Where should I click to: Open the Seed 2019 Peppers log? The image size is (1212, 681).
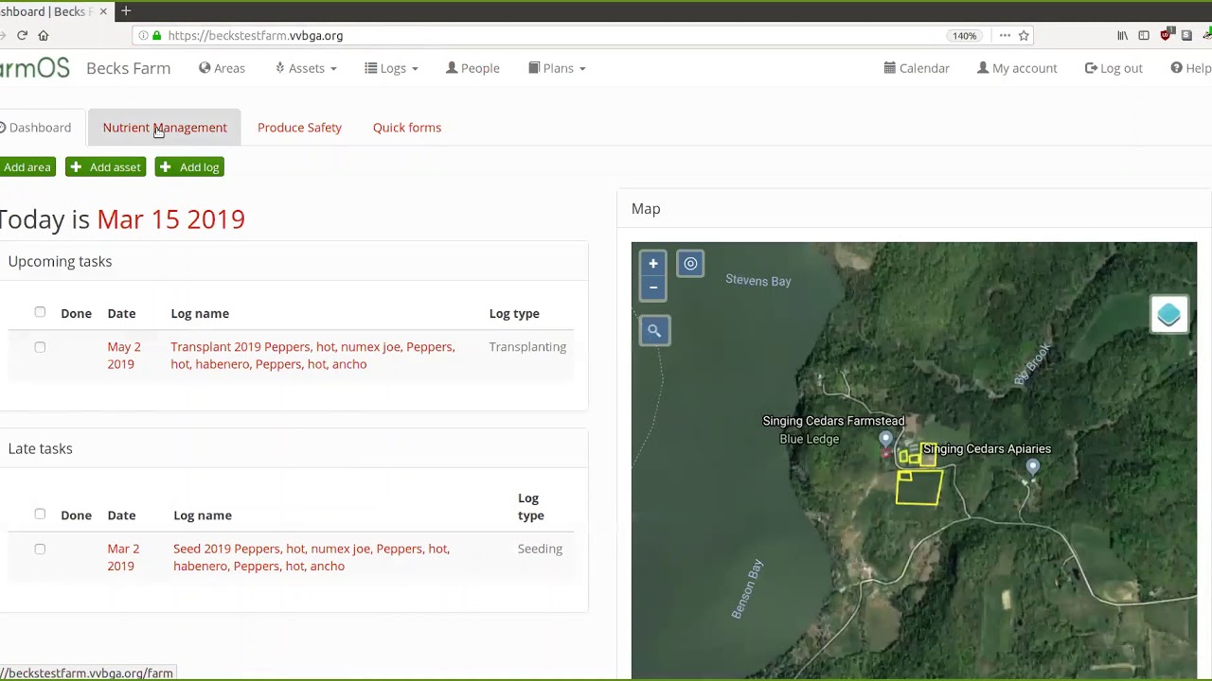312,557
